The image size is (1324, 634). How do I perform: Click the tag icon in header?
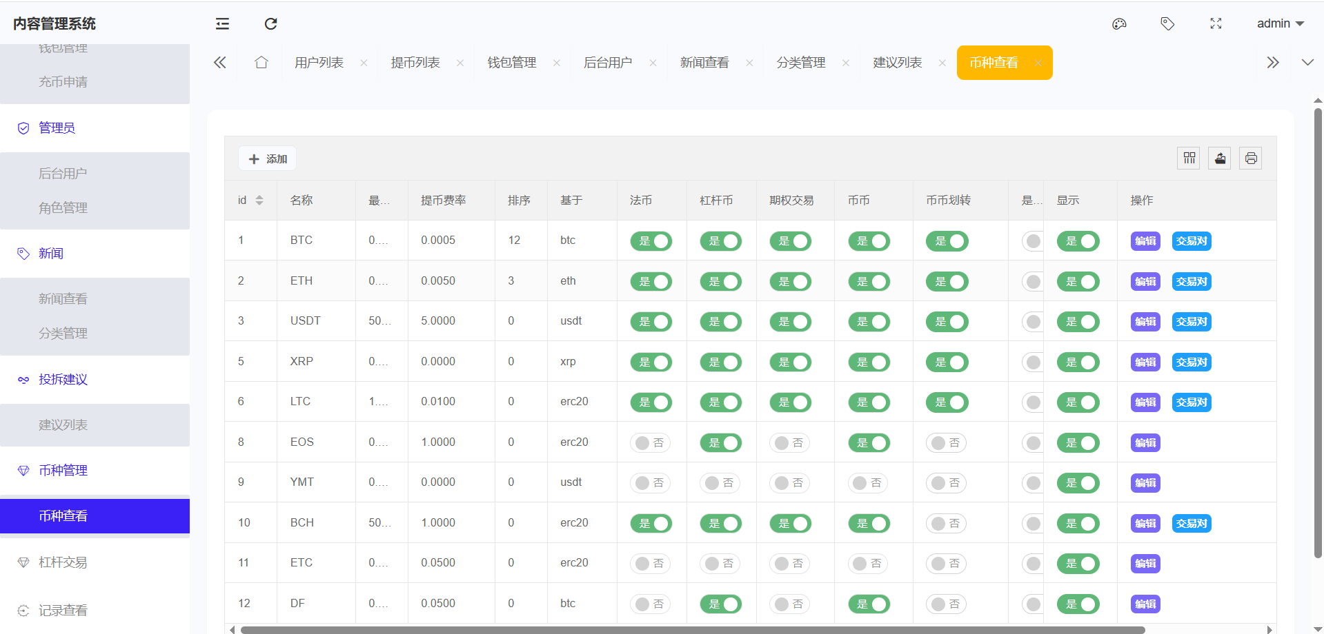[1167, 24]
